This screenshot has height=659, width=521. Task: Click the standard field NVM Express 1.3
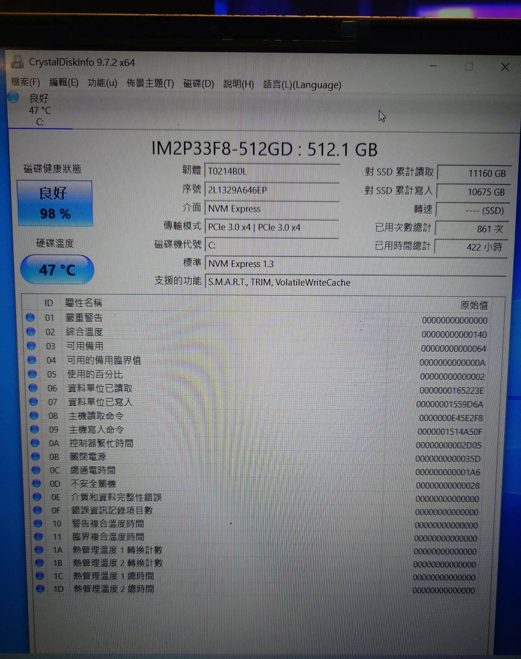click(356, 264)
